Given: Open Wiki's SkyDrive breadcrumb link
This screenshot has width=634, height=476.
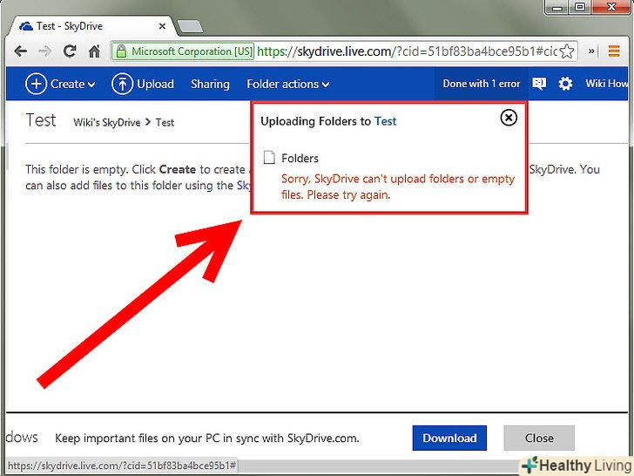Looking at the screenshot, I should point(107,122).
